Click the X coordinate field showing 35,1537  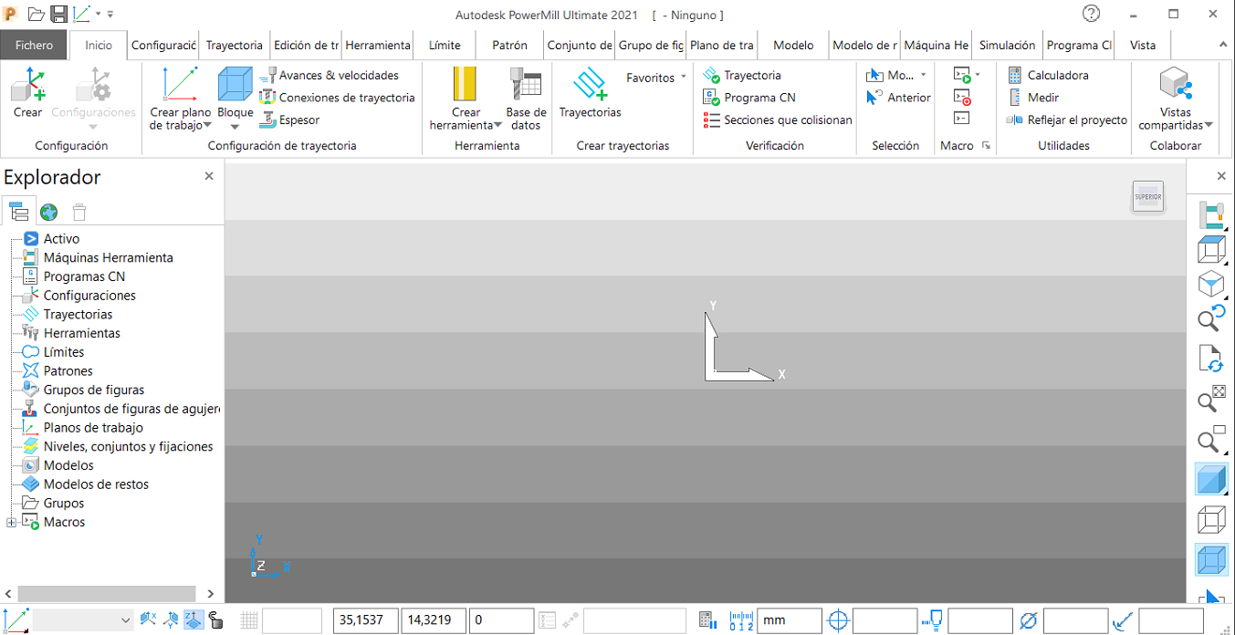click(x=365, y=620)
